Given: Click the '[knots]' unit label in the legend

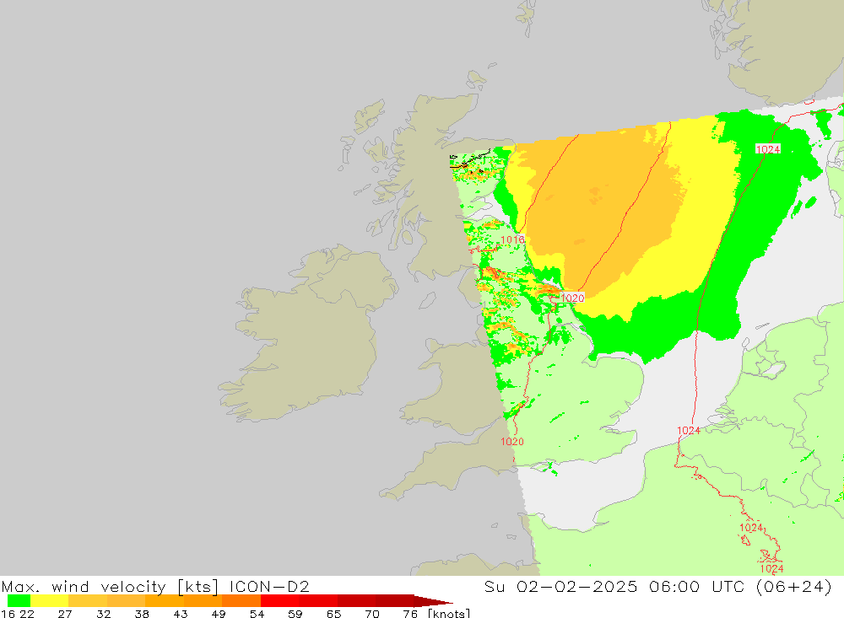Looking at the screenshot, I should point(448,613).
